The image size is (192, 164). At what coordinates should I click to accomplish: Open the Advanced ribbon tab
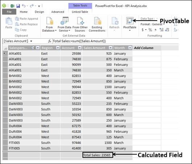pyautogui.click(x=58, y=12)
